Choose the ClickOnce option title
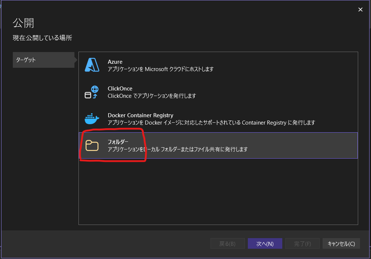 (x=120, y=89)
